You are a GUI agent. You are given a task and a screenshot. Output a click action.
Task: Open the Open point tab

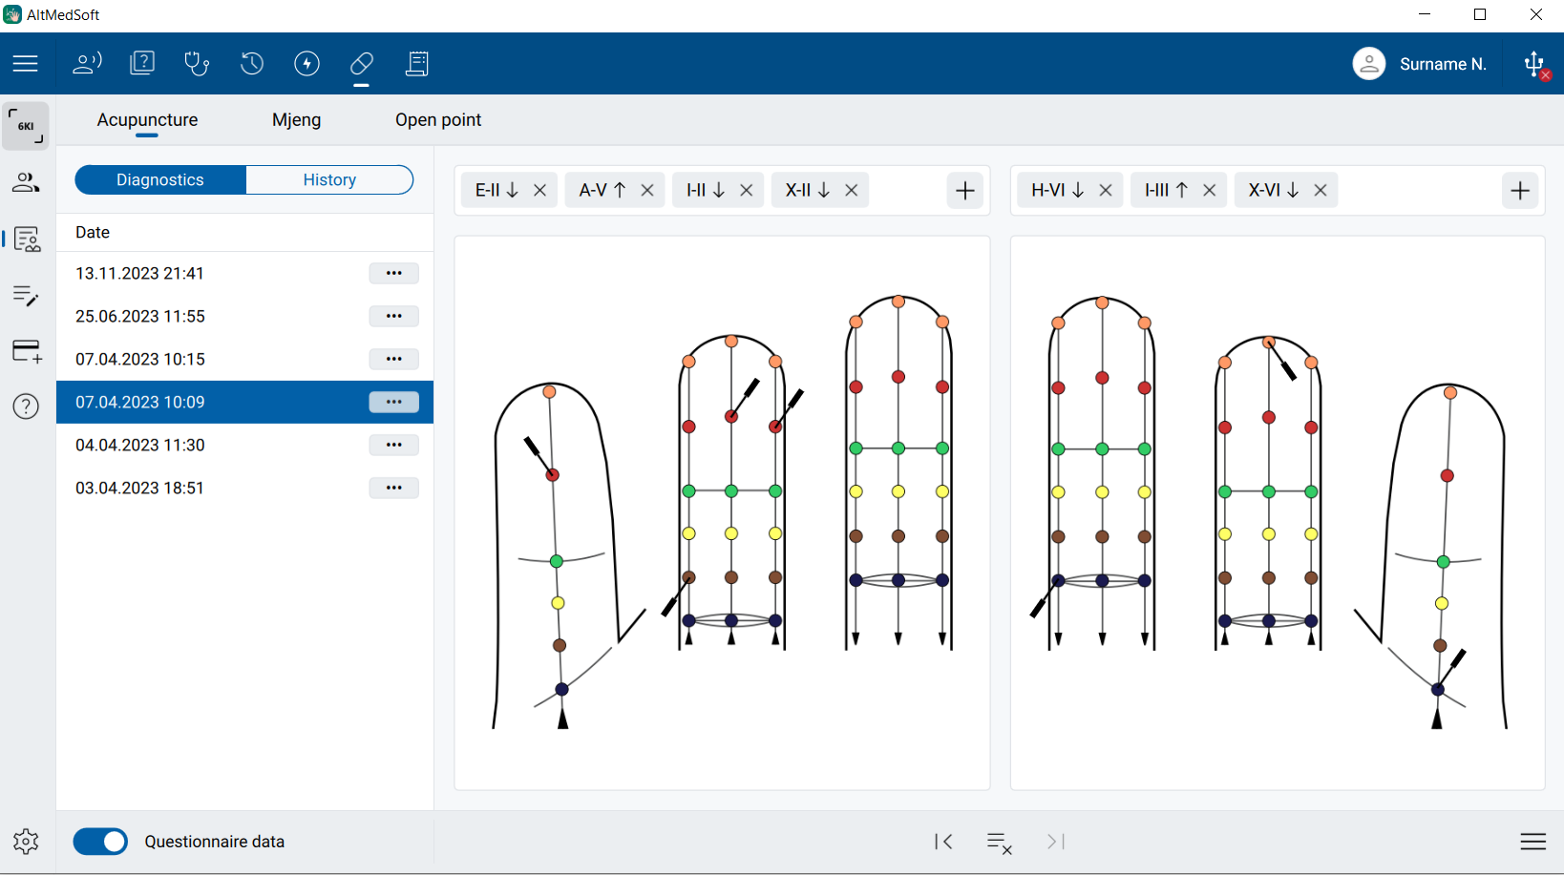438,120
